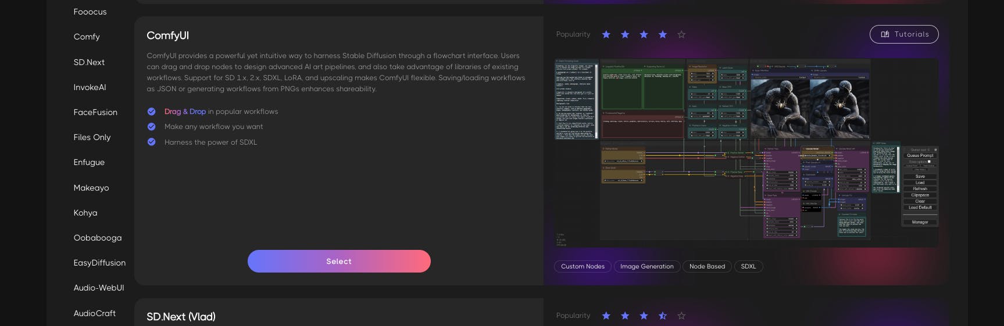Choose EasyDiffusion in the sidebar
The height and width of the screenshot is (326, 1004).
[99, 263]
